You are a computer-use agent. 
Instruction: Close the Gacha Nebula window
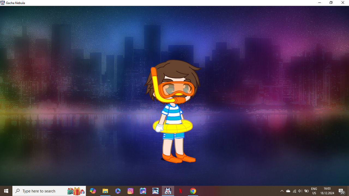[343, 3]
